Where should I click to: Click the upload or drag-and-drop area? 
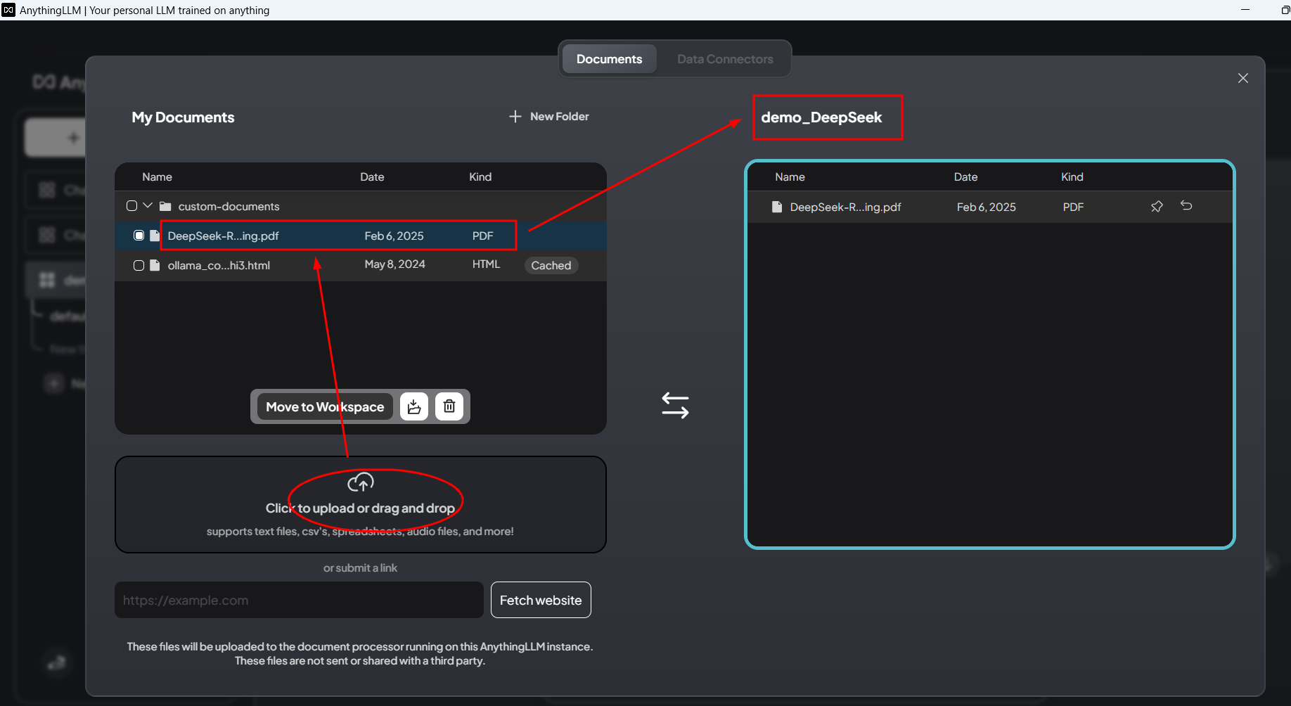click(x=360, y=504)
